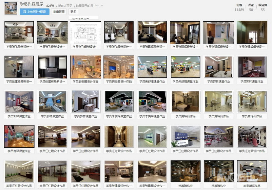Click the 学员谢超作品 caption

pyautogui.click(x=252, y=186)
